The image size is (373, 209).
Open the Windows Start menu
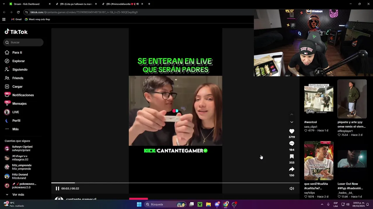(x=139, y=204)
